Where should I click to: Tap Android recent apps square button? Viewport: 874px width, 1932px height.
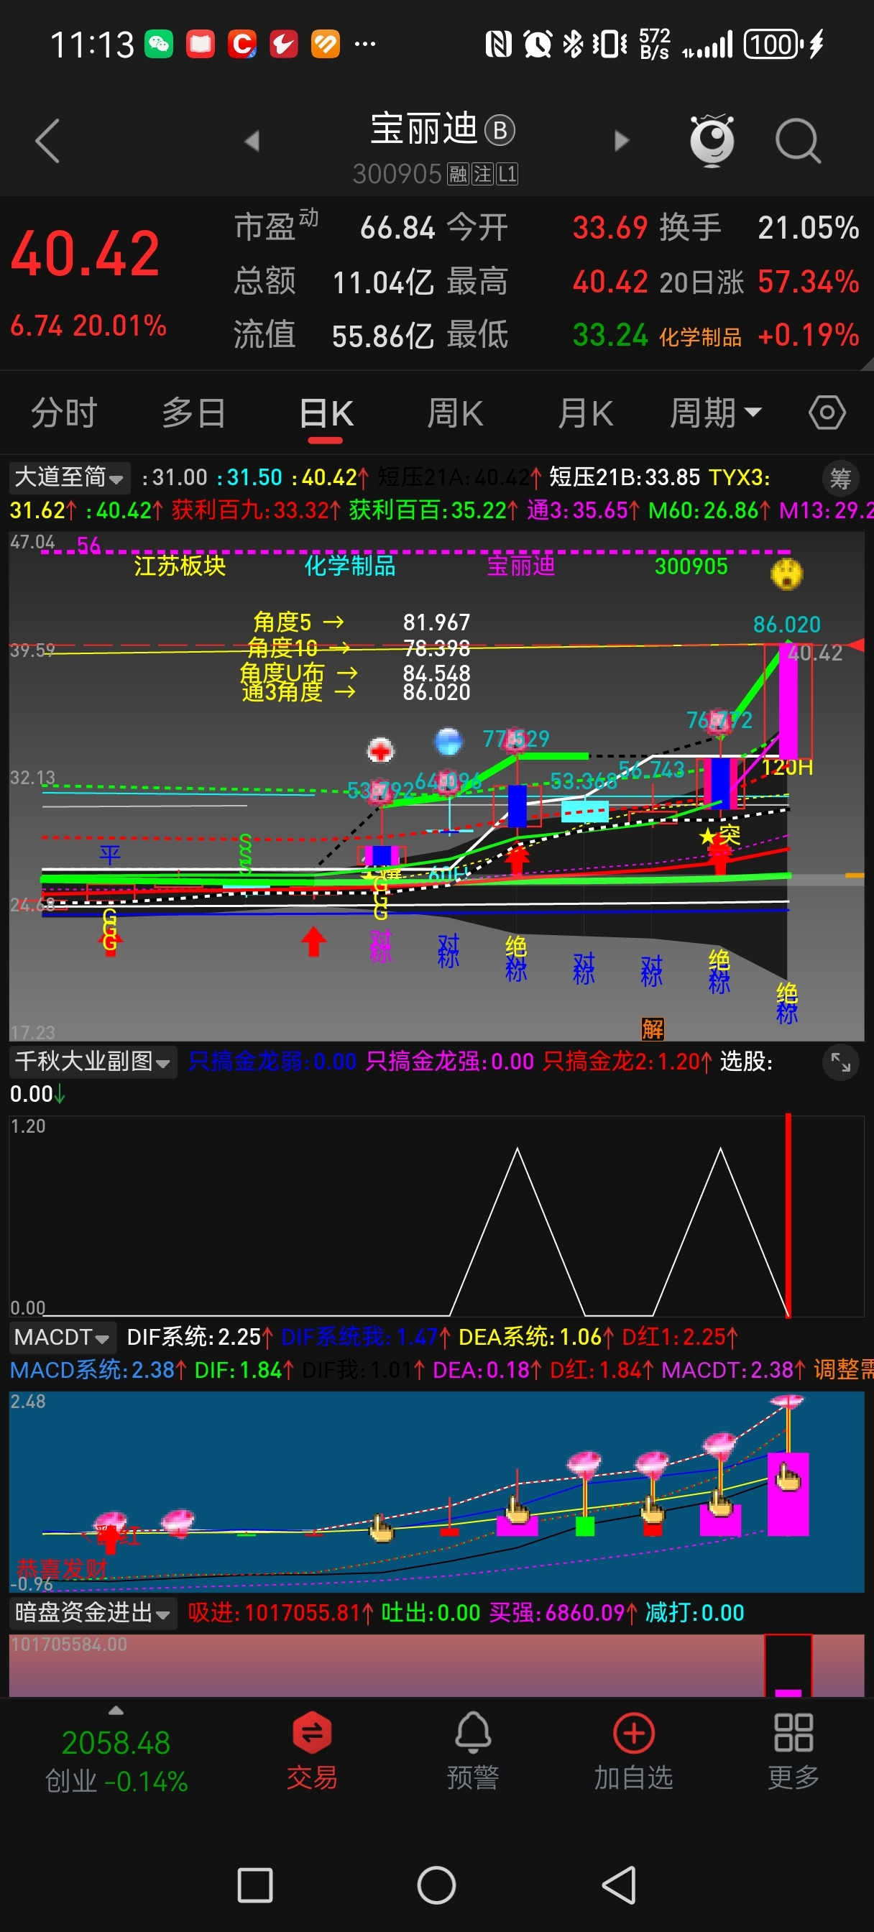point(255,1885)
